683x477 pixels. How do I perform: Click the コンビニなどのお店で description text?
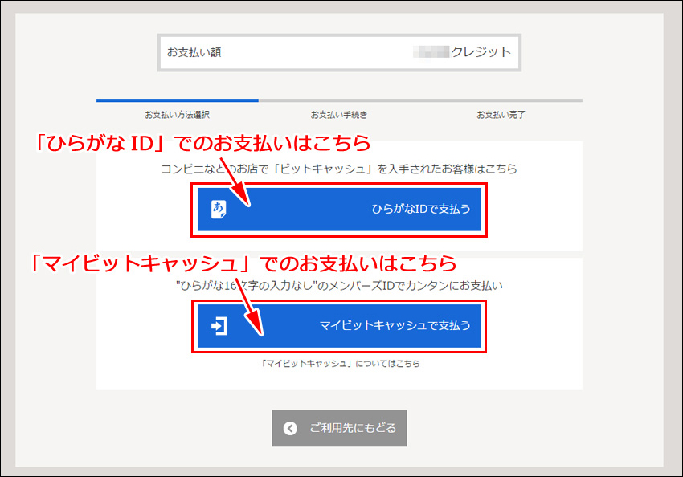click(339, 169)
